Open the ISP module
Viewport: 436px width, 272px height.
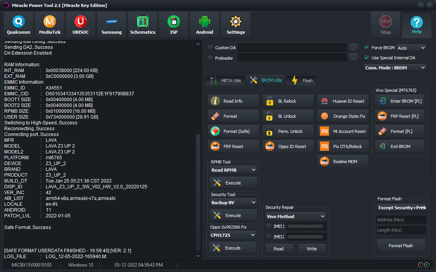tap(174, 25)
